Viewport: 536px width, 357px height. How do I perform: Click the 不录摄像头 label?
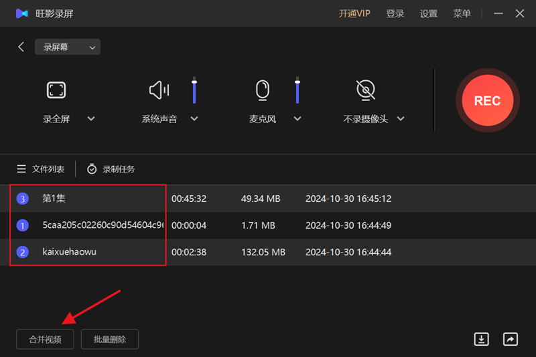[365, 119]
